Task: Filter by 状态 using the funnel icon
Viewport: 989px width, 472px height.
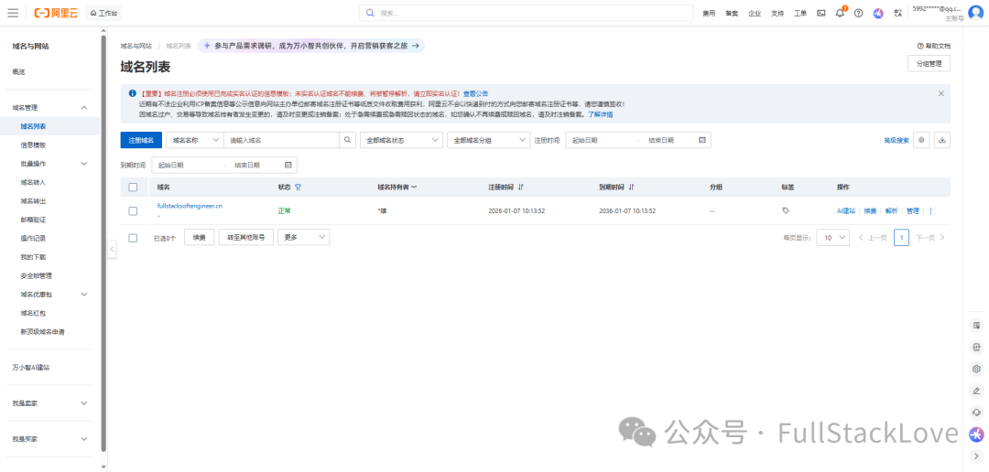Action: [298, 188]
